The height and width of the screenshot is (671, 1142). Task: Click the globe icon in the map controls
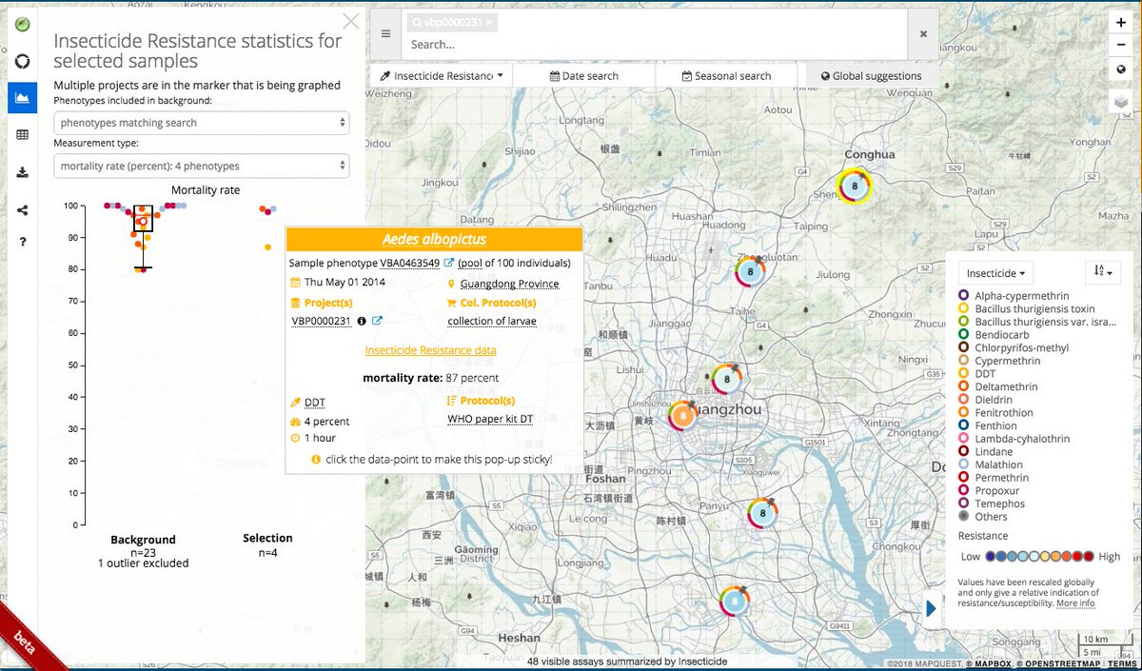point(1120,69)
